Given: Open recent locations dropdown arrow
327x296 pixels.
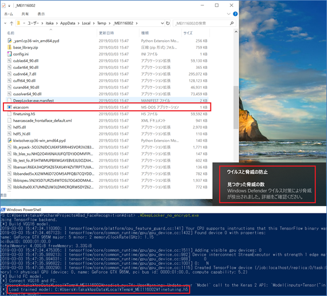Looking at the screenshot, I should (x=5, y=24).
